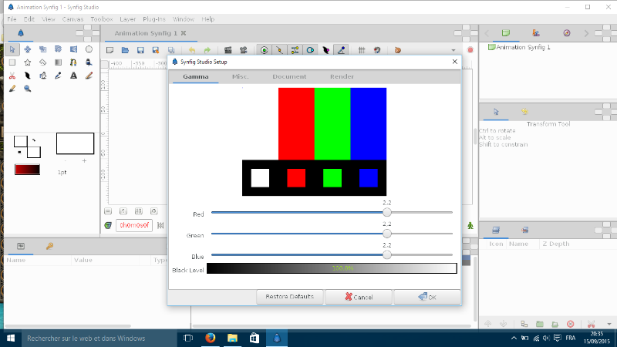Toggle animation record mode red button
The width and height of the screenshot is (617, 347).
click(470, 50)
